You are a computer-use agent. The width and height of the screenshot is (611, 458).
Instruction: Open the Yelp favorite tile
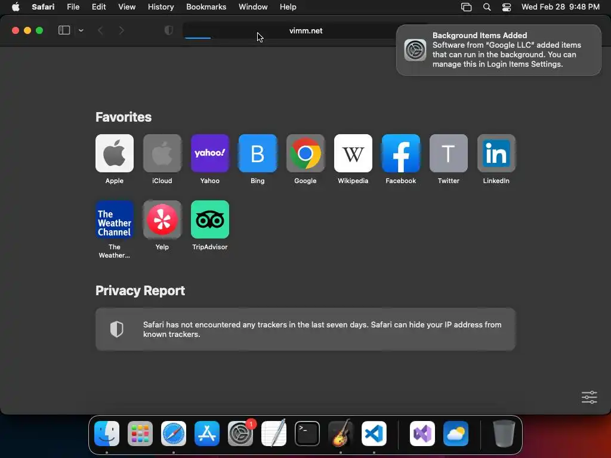pyautogui.click(x=162, y=219)
